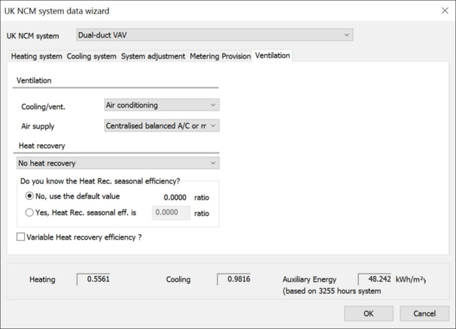This screenshot has height=329, width=456.
Task: Open the UK NCM system dropdown
Action: click(214, 35)
